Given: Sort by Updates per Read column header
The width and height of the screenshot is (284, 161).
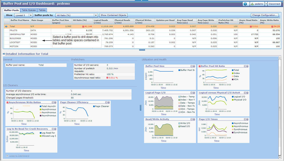Looking at the screenshot, I should click(x=165, y=21).
